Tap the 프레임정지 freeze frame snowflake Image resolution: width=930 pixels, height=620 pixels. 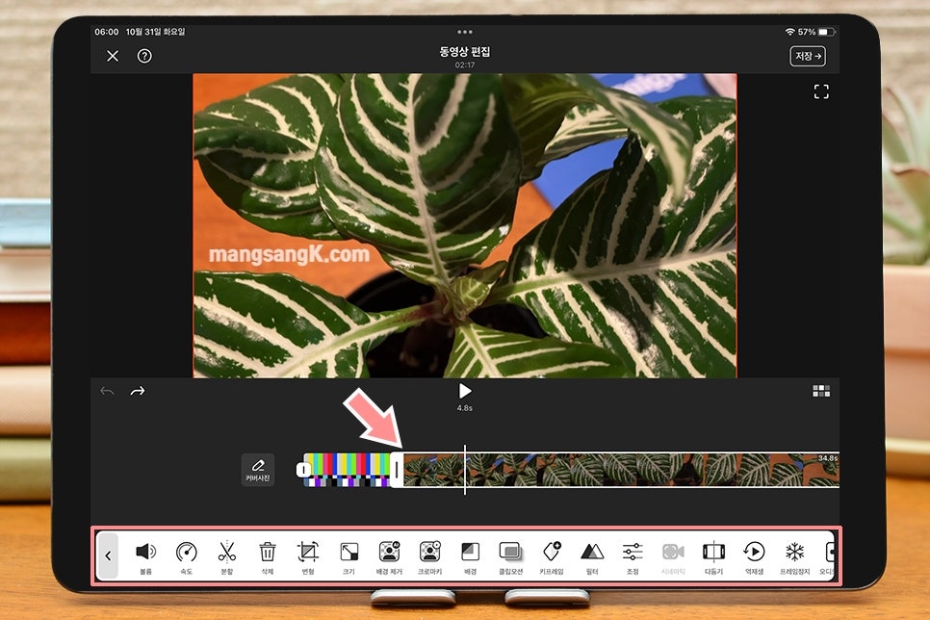click(x=795, y=557)
